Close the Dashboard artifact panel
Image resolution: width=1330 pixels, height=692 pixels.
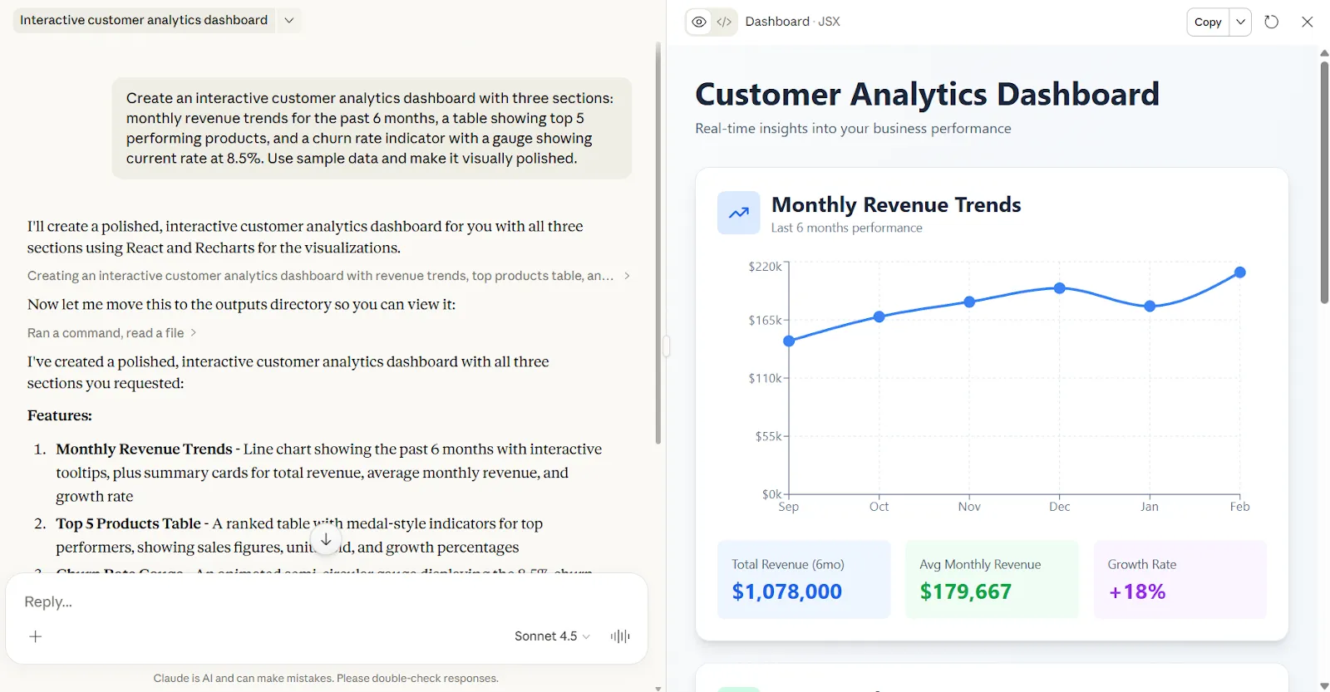(x=1307, y=22)
